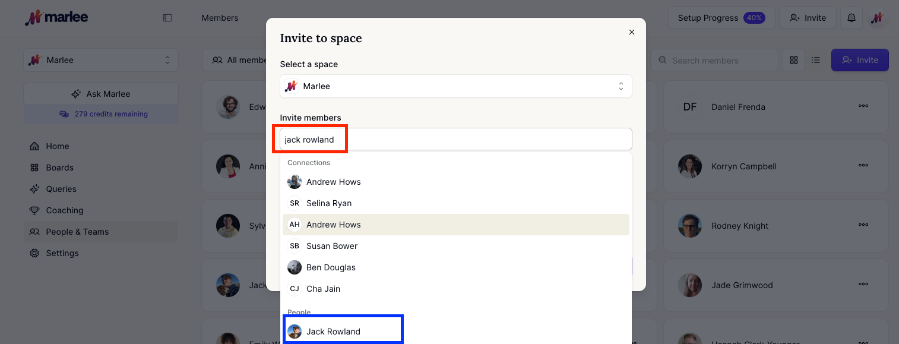Expand the Select a space dropdown
Viewport: 899px width, 344px height.
(456, 86)
